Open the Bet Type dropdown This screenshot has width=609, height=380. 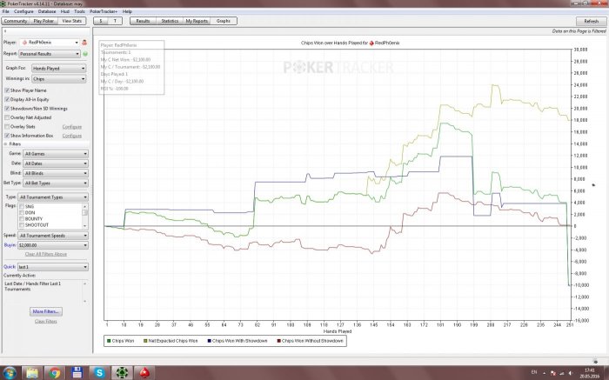click(x=56, y=183)
